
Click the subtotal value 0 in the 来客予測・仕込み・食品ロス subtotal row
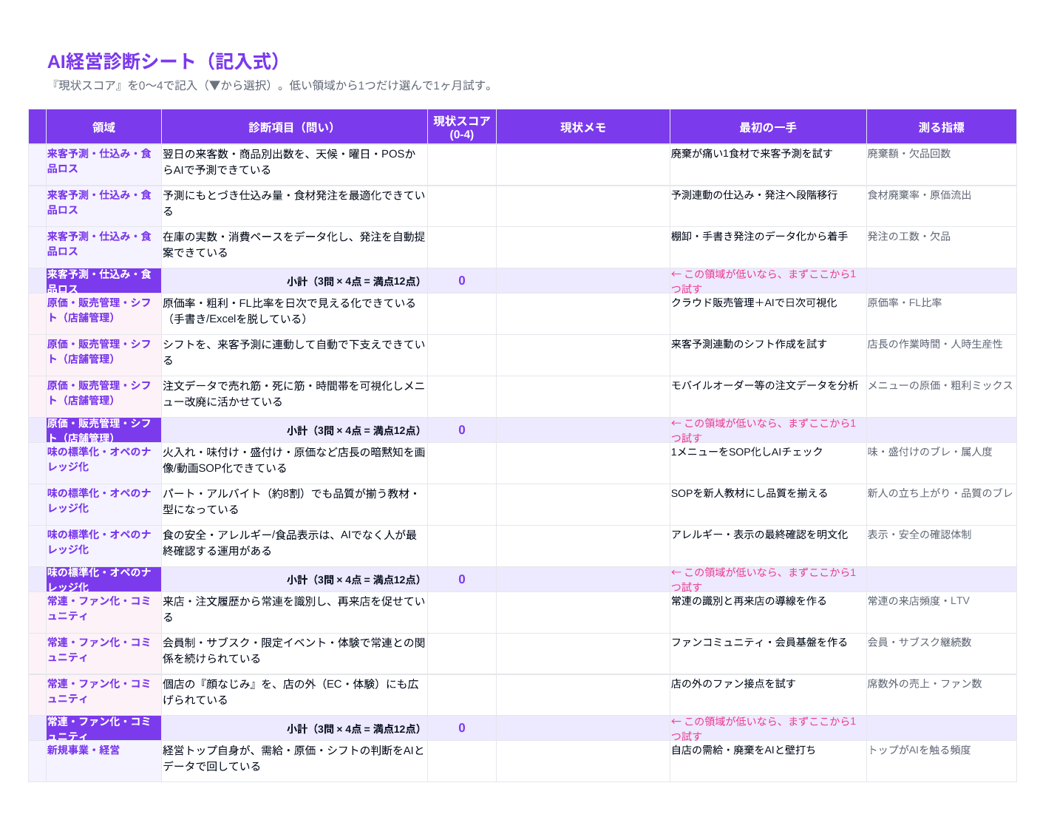tap(462, 281)
